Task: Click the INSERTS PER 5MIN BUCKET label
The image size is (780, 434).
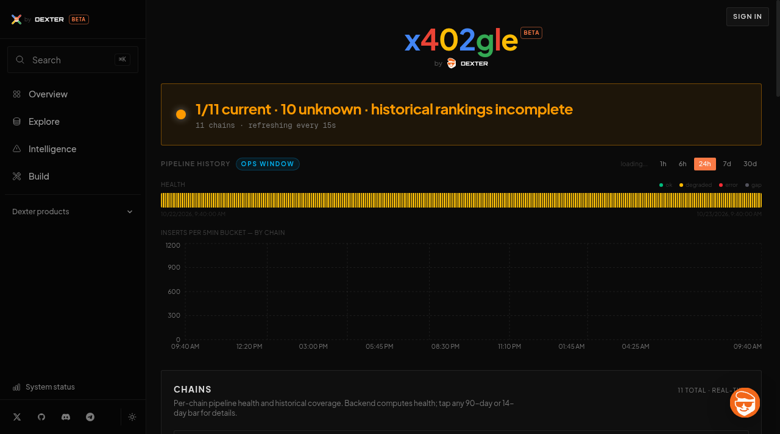Action: click(223, 233)
